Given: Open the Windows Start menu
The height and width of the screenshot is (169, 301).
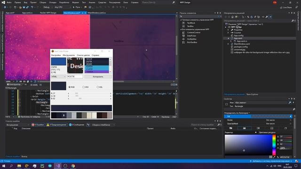Looking at the screenshot, I should pyautogui.click(x=4, y=166).
